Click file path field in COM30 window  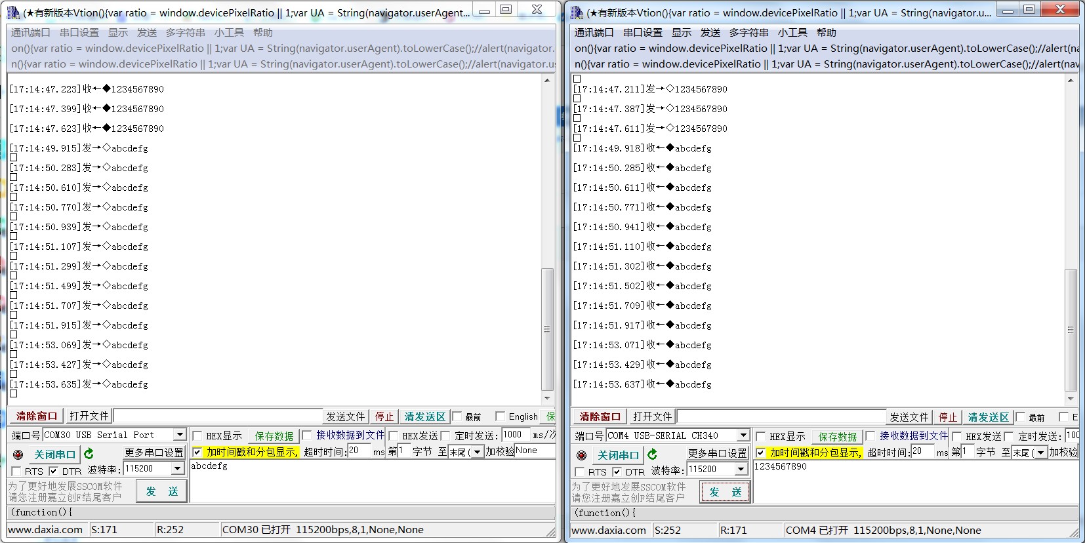(218, 416)
